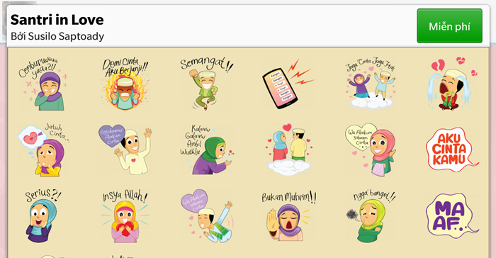Select the purple MAAF sticker
The image size is (496, 258).
452,216
